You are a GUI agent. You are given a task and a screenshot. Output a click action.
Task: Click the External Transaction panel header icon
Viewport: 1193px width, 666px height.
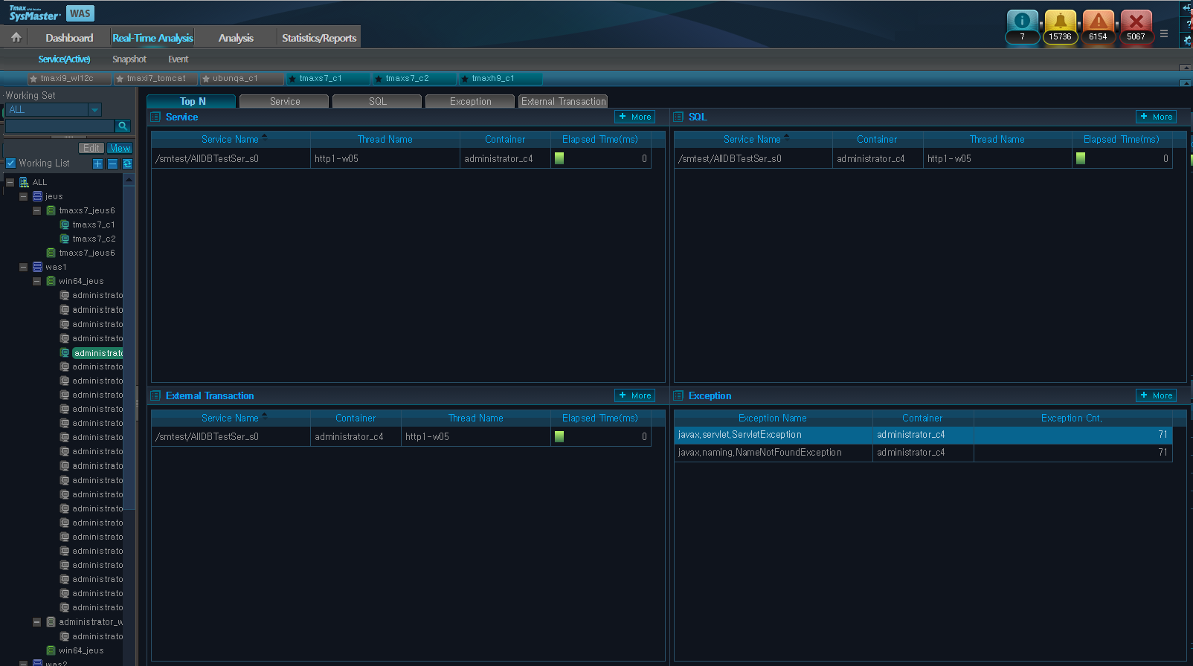(156, 395)
